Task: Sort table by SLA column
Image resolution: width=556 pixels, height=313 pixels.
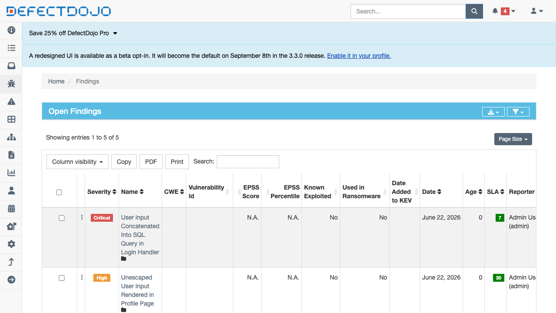Action: point(496,192)
